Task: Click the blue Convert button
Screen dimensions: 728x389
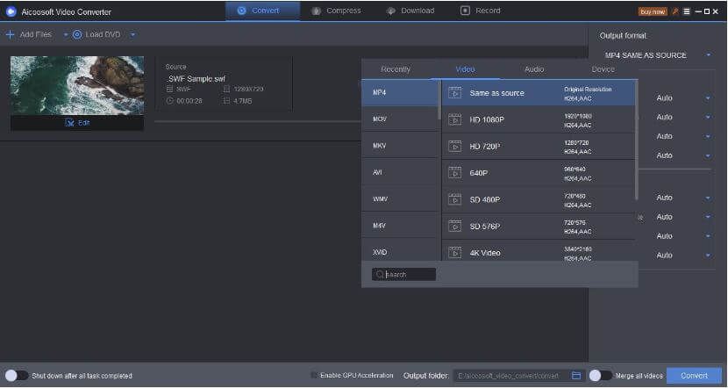Action: click(x=694, y=376)
